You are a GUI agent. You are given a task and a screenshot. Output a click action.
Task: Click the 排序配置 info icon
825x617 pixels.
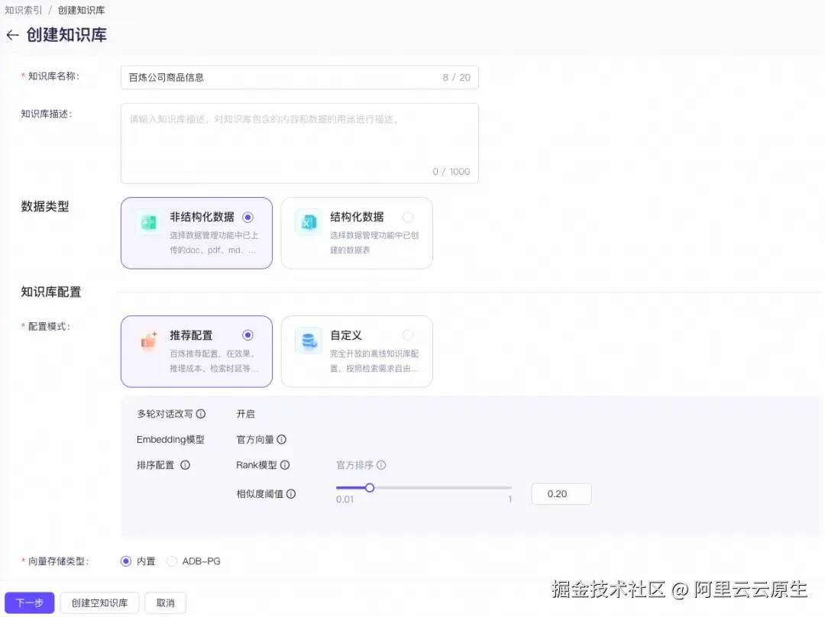coord(185,465)
